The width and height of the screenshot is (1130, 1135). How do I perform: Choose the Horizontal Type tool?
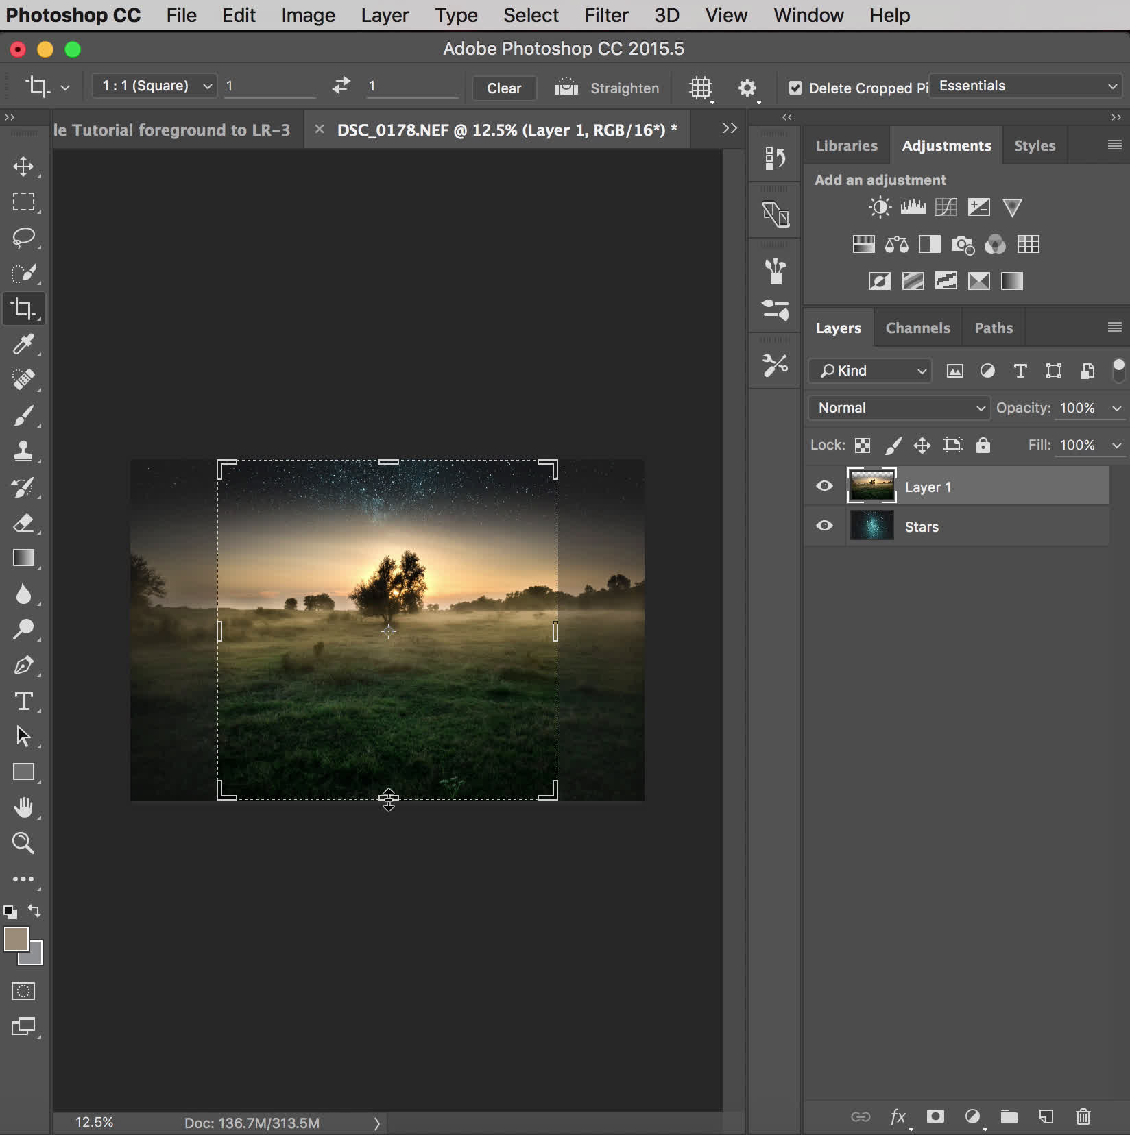[23, 700]
